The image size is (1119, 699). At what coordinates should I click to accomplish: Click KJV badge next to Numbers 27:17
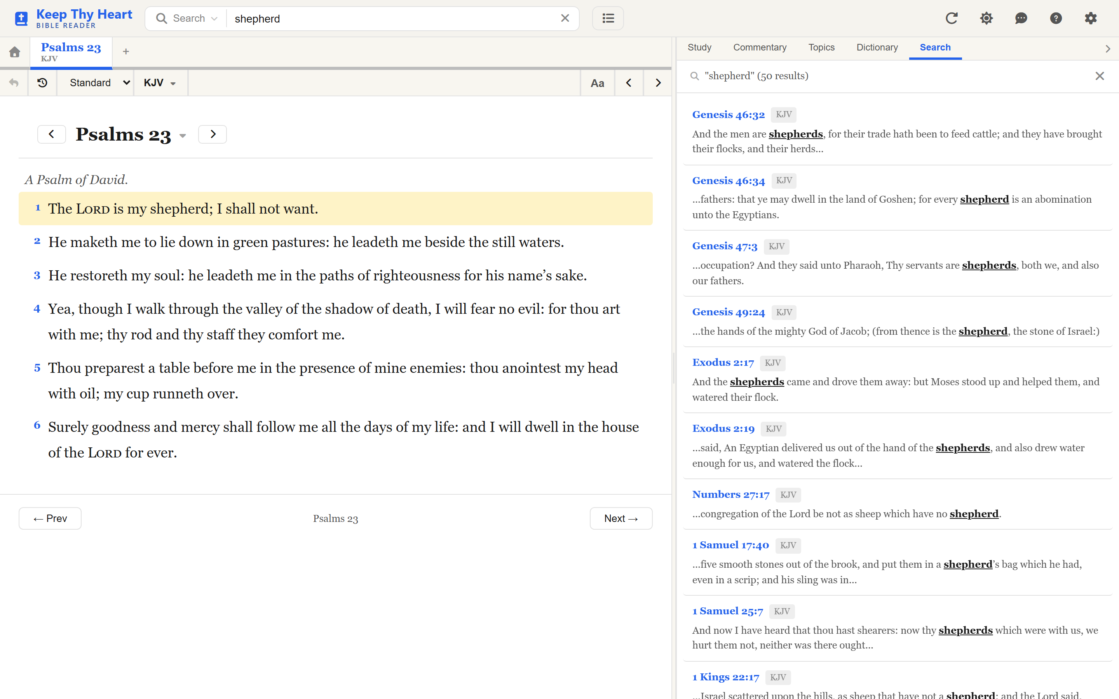pos(788,495)
